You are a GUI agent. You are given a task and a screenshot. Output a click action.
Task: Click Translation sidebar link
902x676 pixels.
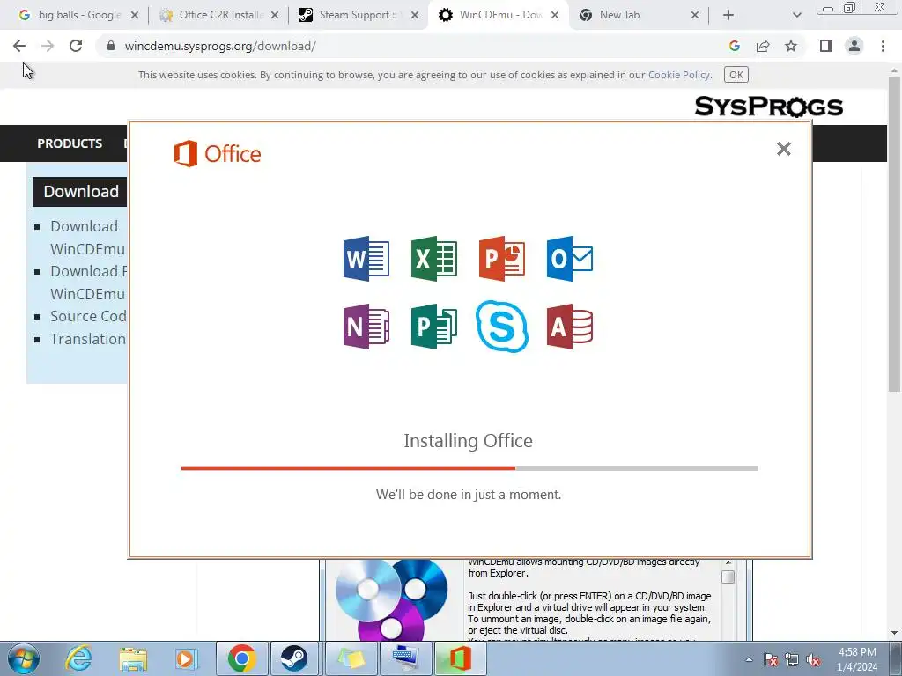(x=88, y=339)
